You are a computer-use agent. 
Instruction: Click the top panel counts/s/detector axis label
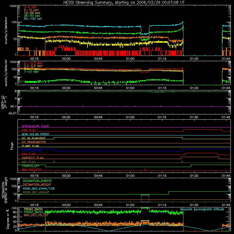(6, 30)
